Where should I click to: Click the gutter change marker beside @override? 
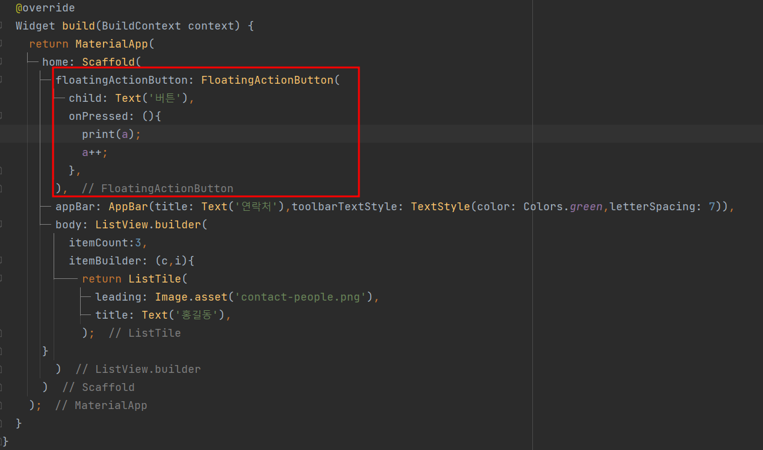(x=3, y=7)
